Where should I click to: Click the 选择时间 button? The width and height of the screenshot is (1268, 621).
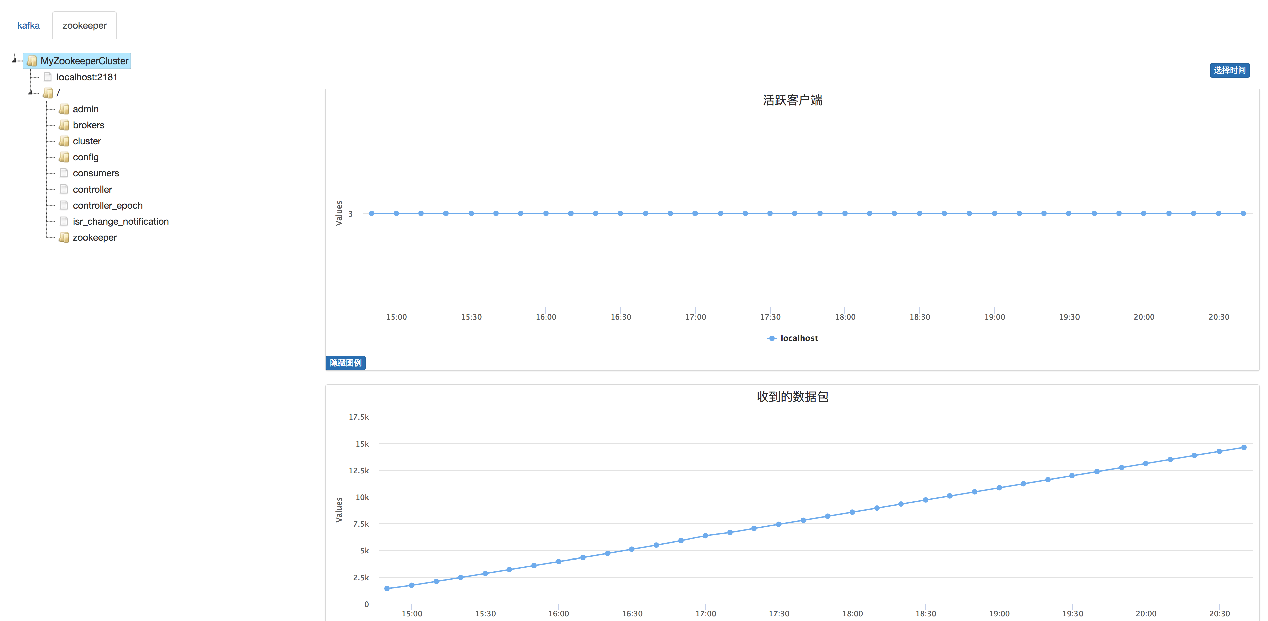(1229, 70)
